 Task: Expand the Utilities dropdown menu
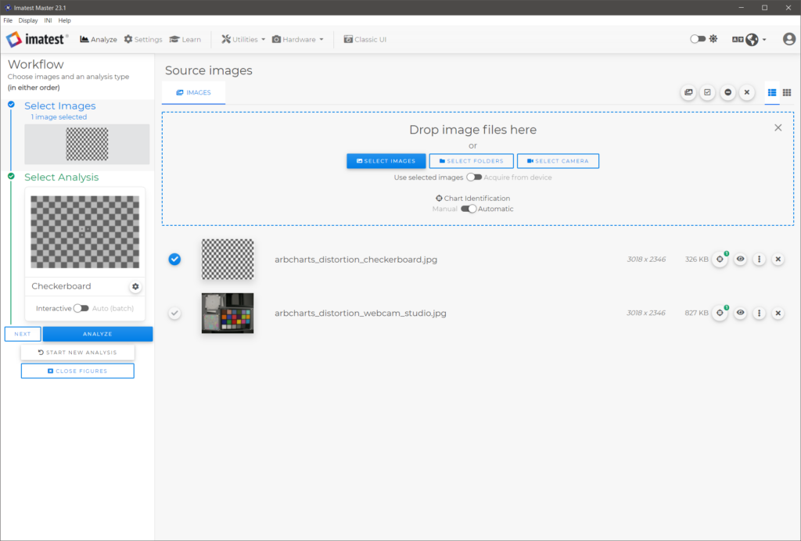(243, 39)
